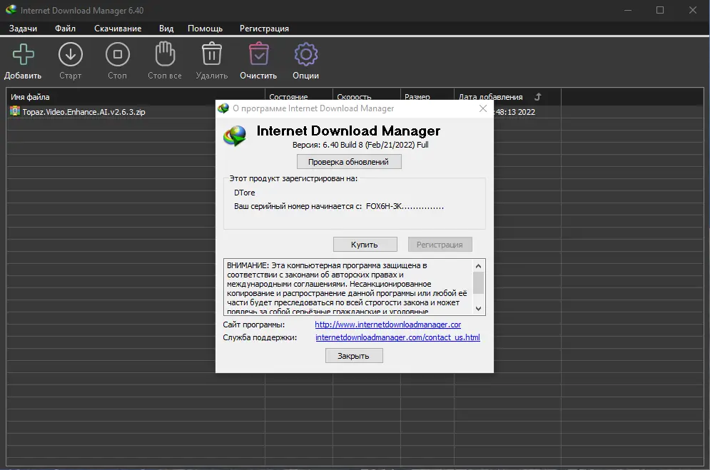This screenshot has width=710, height=470.
Task: Close the About dialog with X
Action: [x=483, y=108]
